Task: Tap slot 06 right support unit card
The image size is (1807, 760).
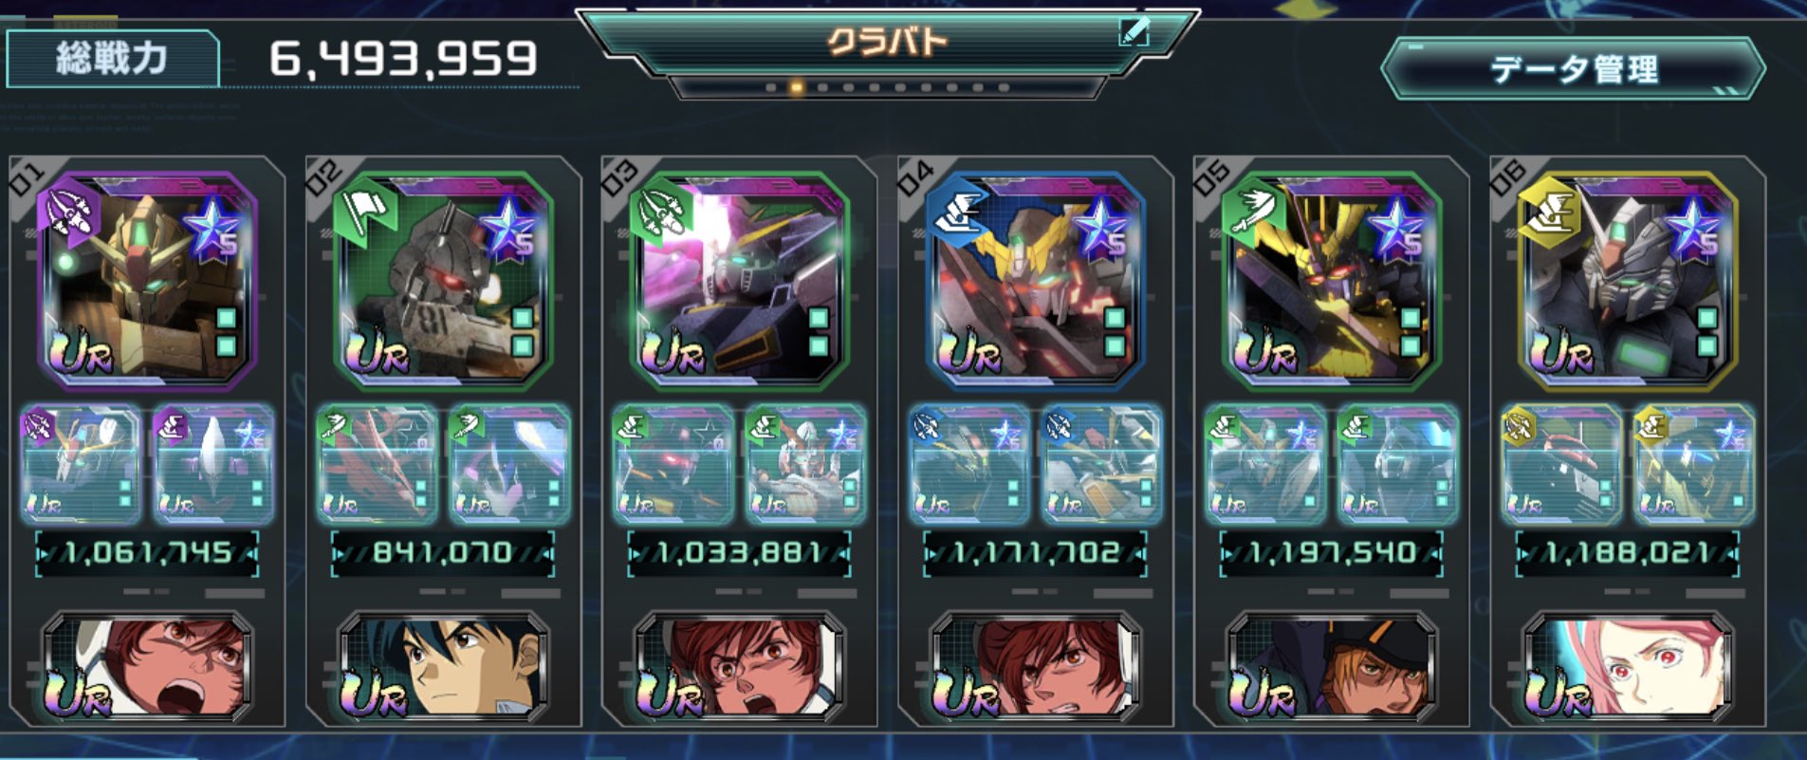Action: (1693, 464)
